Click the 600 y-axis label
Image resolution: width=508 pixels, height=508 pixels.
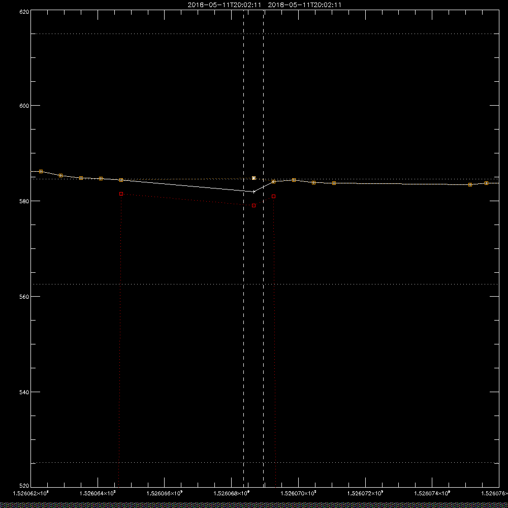(x=24, y=106)
